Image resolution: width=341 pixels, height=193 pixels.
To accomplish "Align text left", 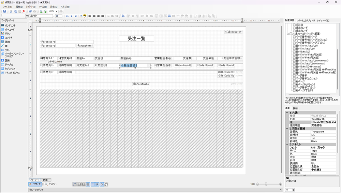I will pyautogui.click(x=90, y=16).
